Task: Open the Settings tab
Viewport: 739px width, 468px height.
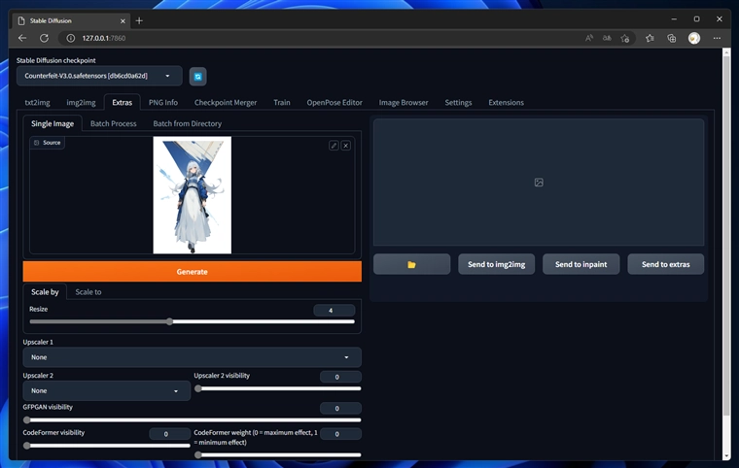Action: (x=458, y=102)
